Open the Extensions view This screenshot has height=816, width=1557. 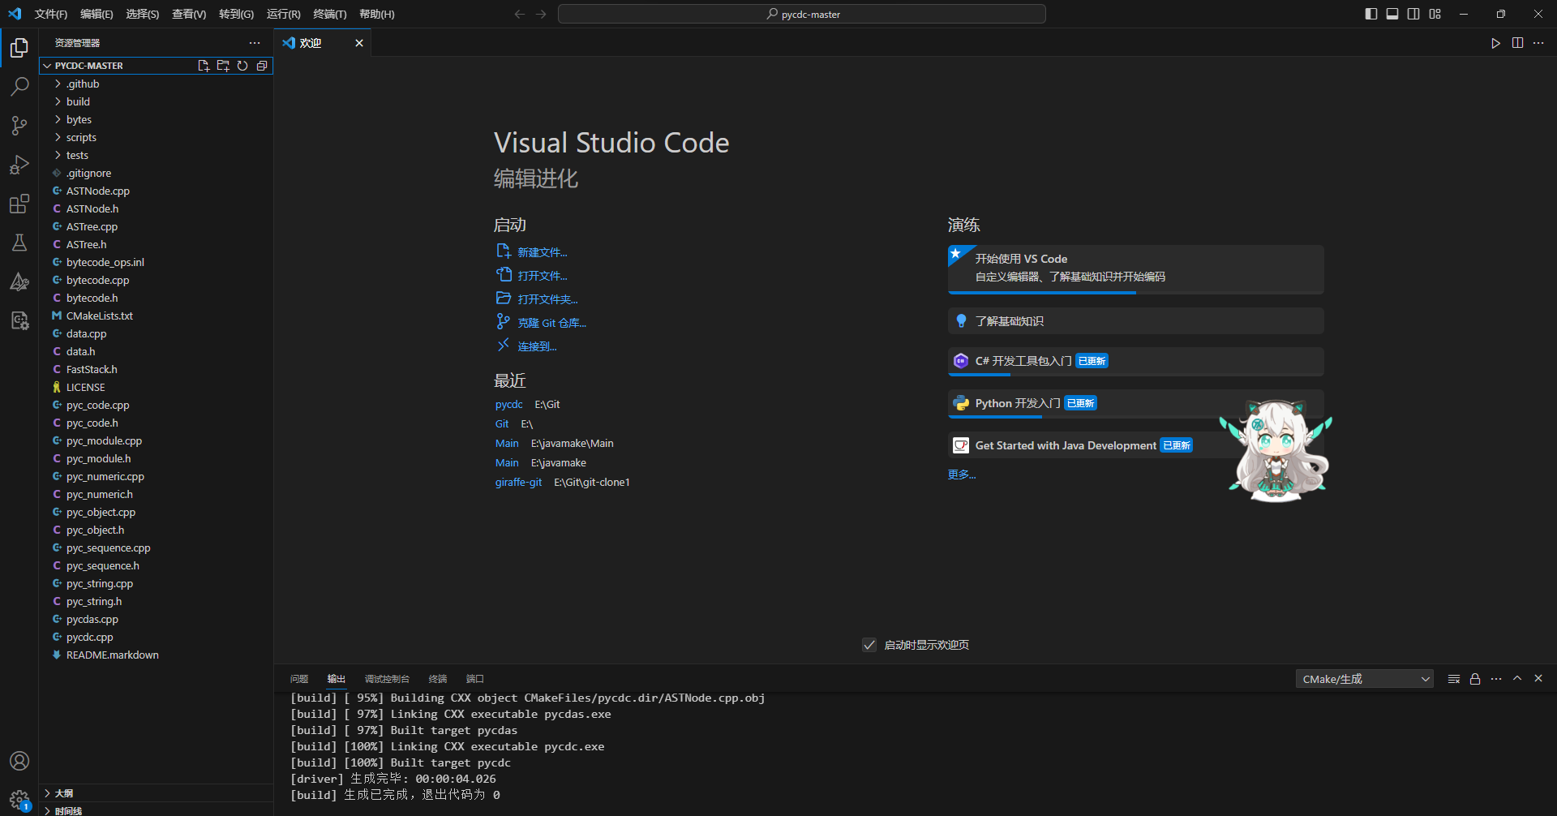(x=19, y=204)
